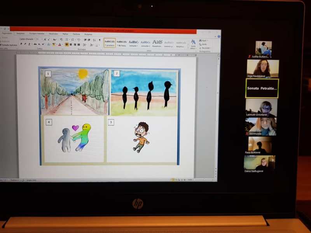Select the second style in styles gallery
Image resolution: width=311 pixels, height=233 pixels.
tap(122, 43)
